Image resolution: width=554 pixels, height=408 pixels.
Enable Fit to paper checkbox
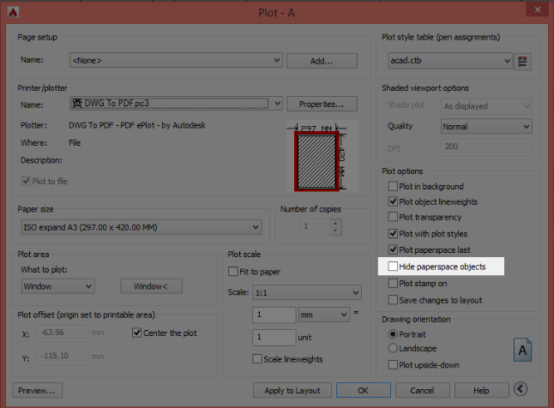click(233, 272)
